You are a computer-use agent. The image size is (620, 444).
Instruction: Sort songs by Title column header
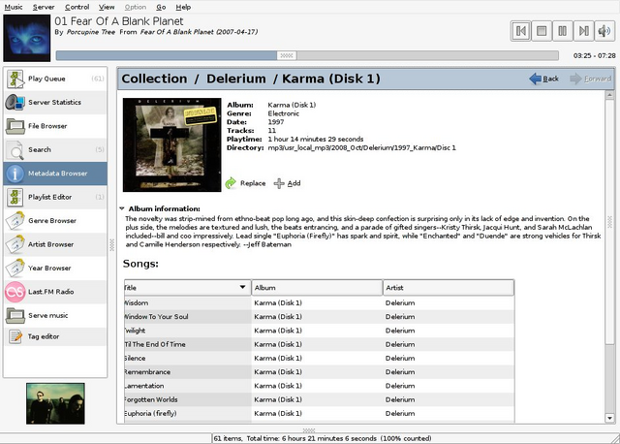click(x=187, y=288)
